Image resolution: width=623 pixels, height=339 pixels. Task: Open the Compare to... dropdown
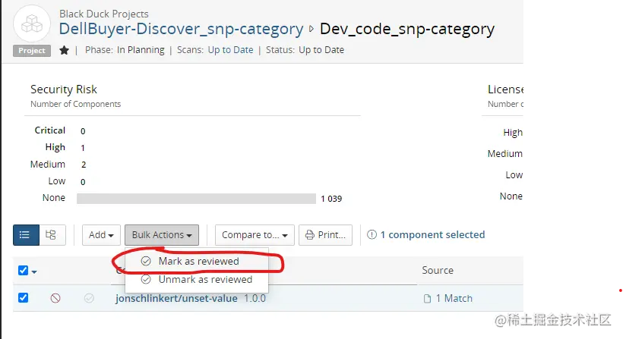click(x=255, y=235)
